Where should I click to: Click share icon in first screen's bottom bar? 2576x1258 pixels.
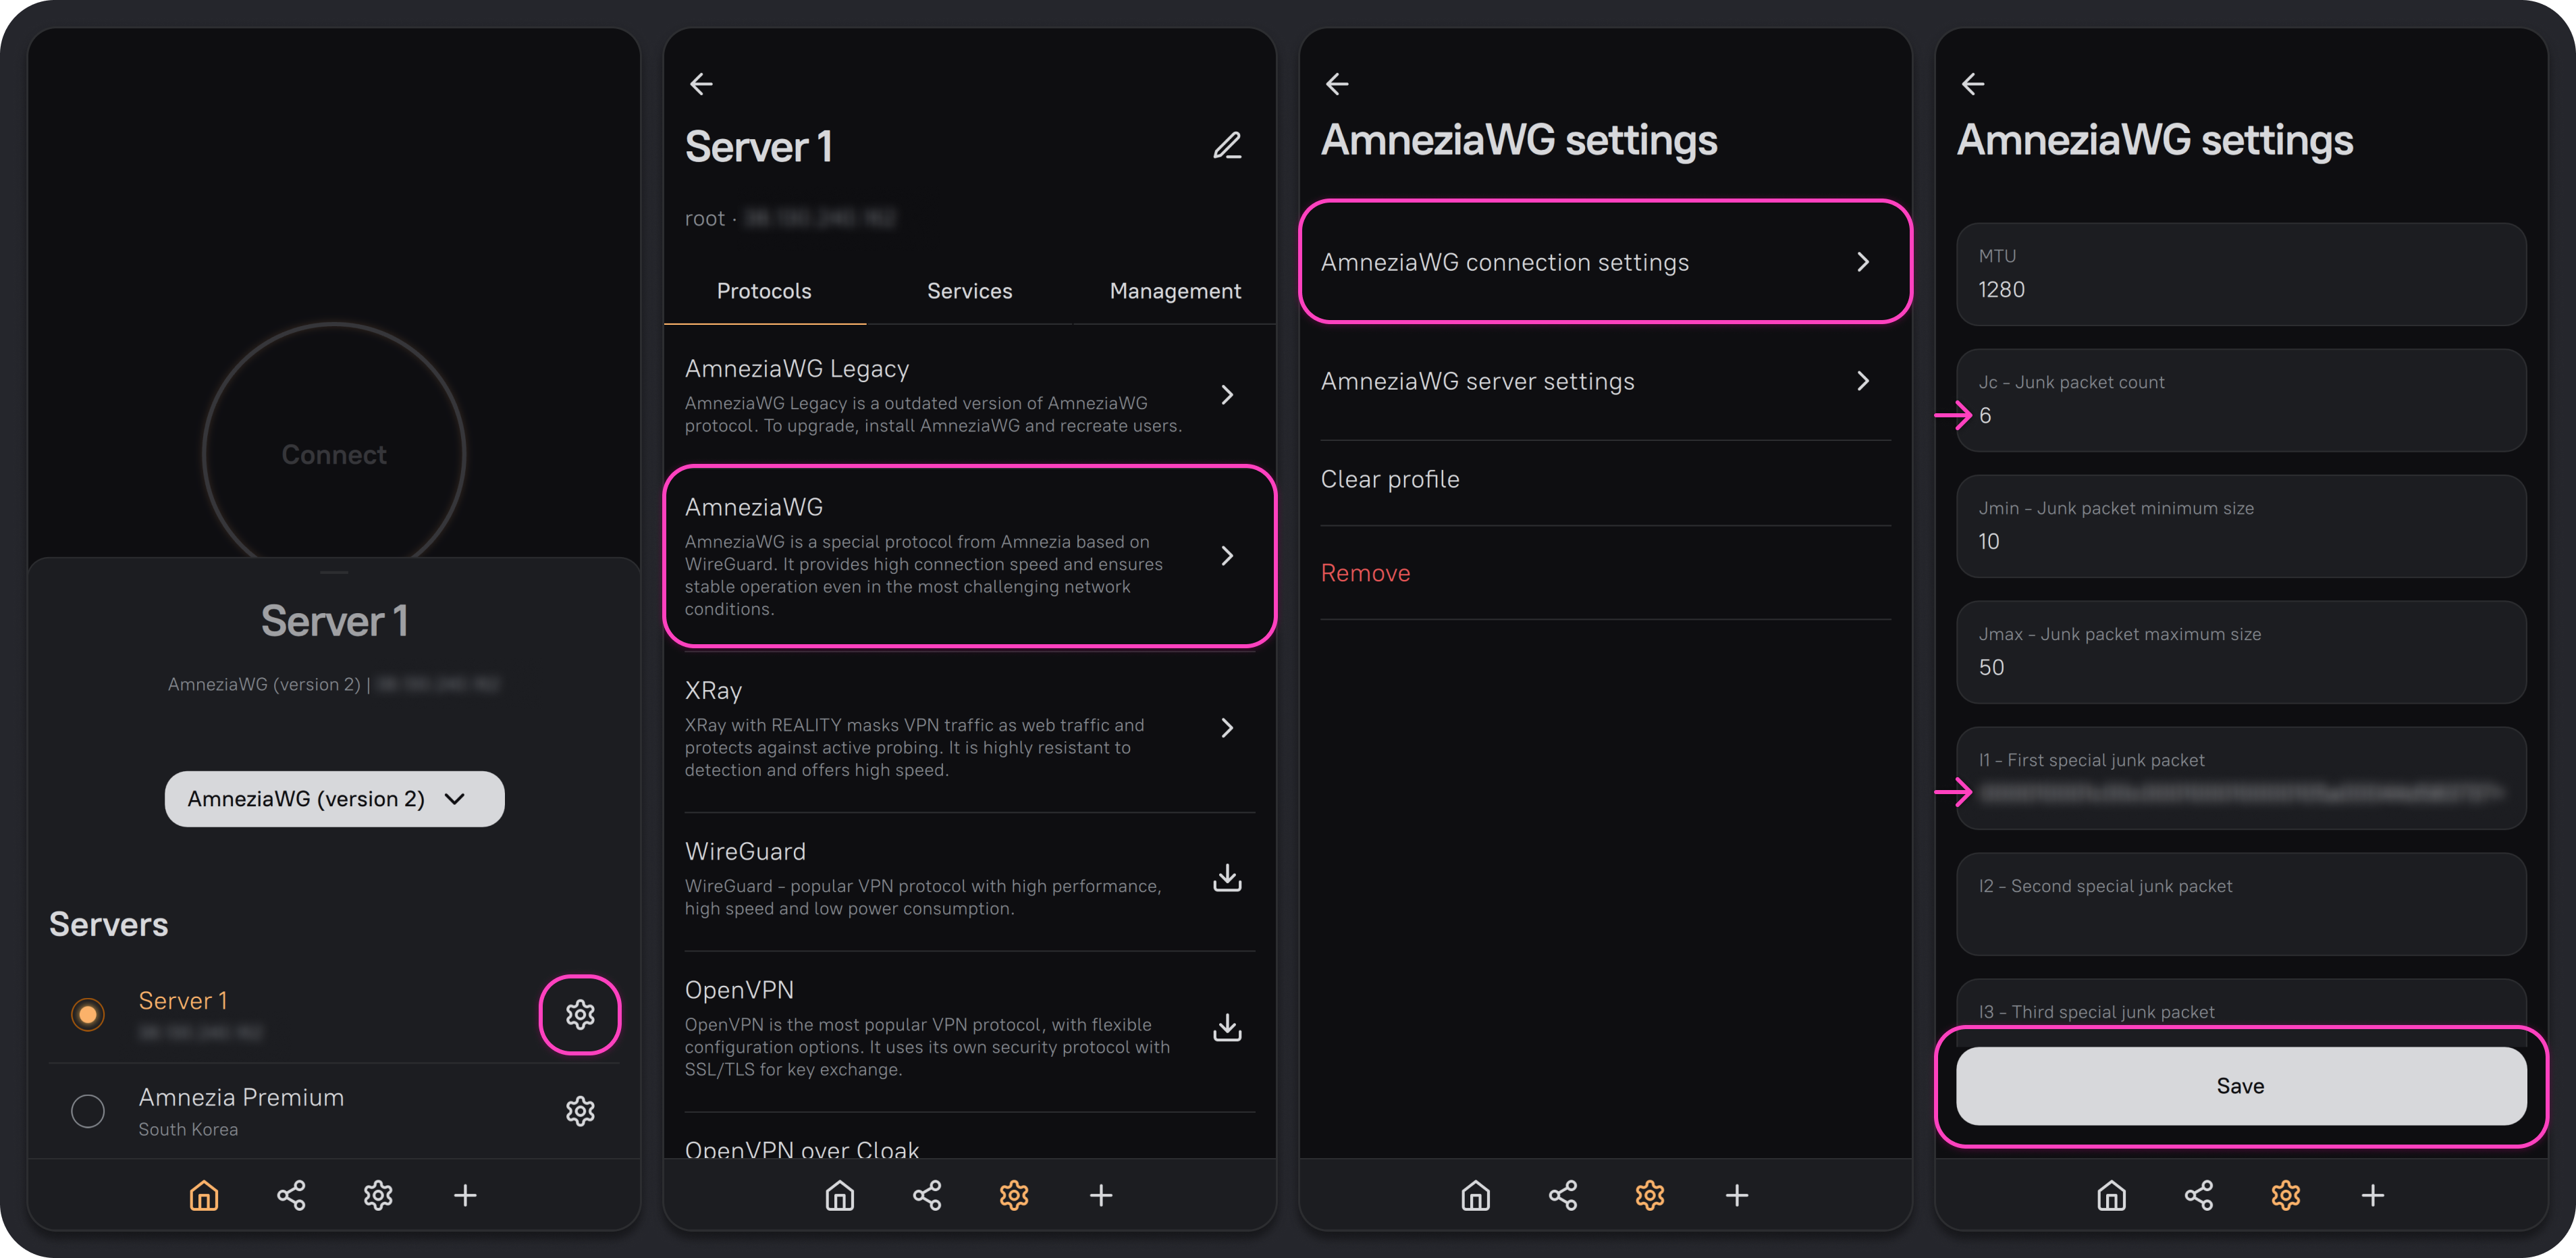pos(291,1195)
